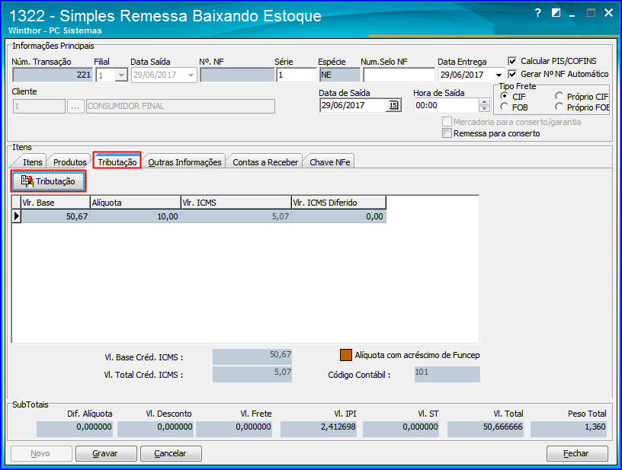Click the Nº. NF field
Screen dimensions: 622x470
tap(237, 75)
